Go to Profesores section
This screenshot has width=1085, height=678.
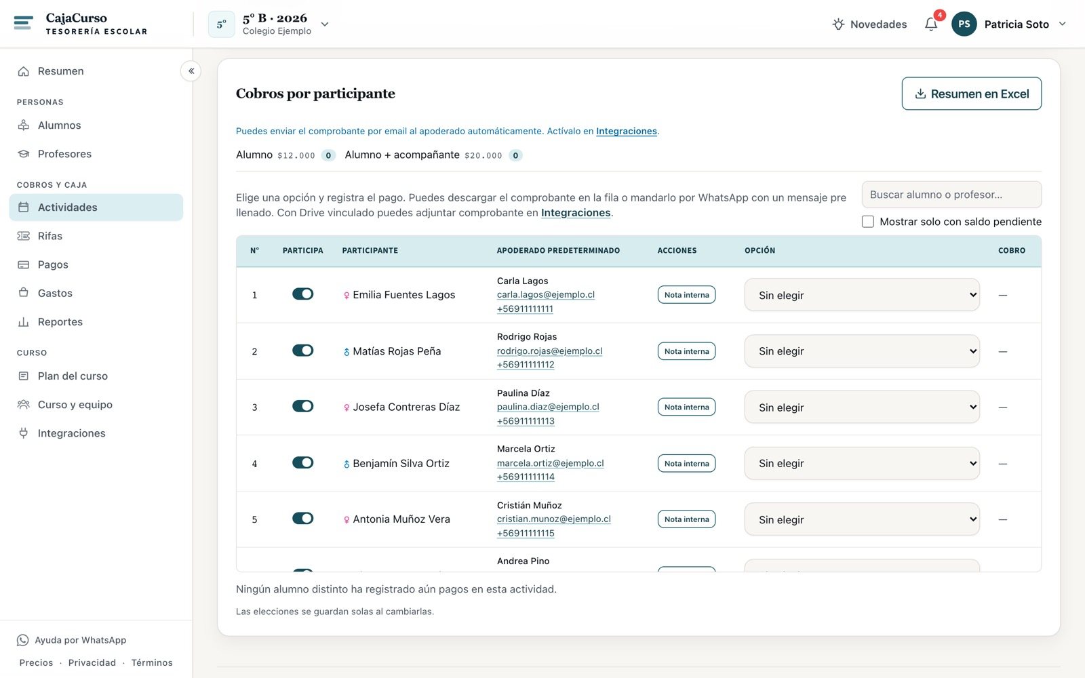[x=96, y=154]
